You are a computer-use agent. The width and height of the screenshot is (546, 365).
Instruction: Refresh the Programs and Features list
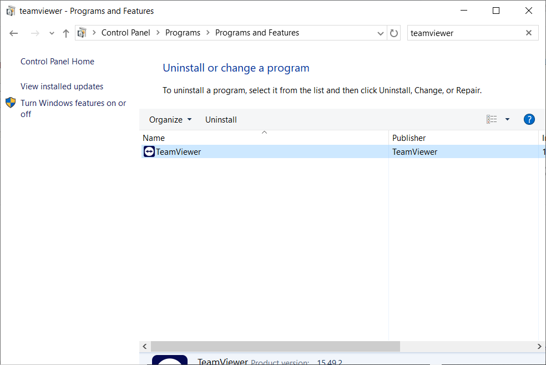tap(394, 33)
